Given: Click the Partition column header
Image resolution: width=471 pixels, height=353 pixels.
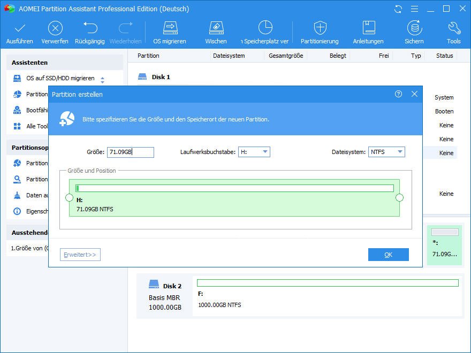Looking at the screenshot, I should [x=148, y=56].
